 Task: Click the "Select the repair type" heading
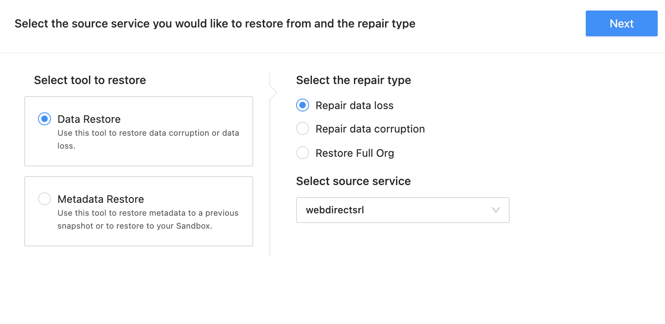pos(354,80)
